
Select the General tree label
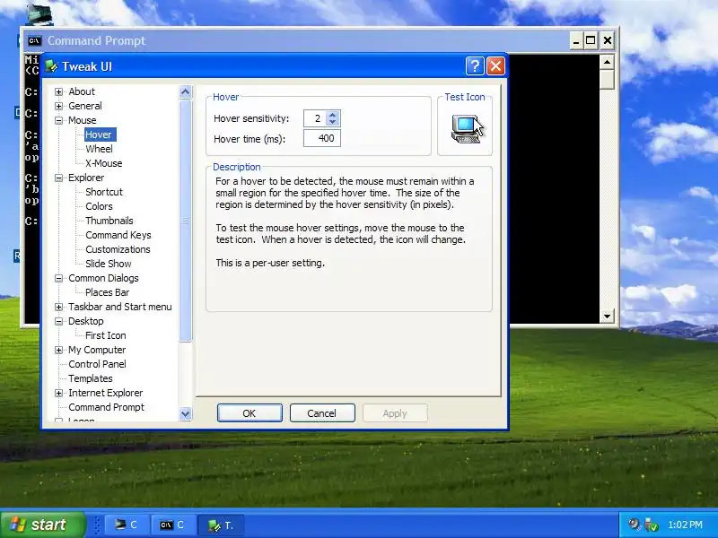tap(85, 106)
